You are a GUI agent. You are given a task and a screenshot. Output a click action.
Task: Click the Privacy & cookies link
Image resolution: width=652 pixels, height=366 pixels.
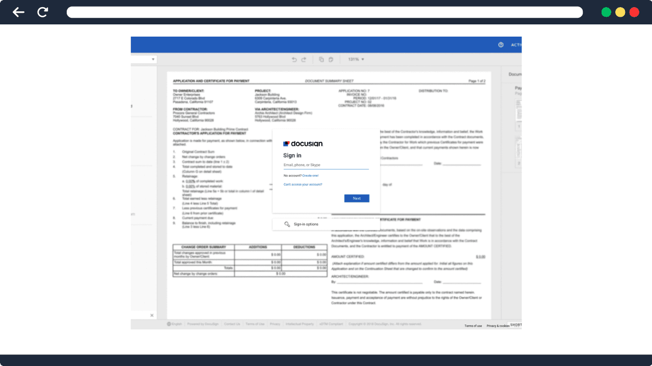click(498, 326)
